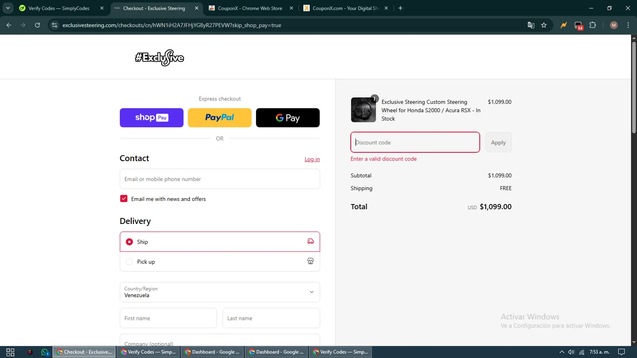637x358 pixels.
Task: Go forward in browser history
Action: click(x=23, y=25)
